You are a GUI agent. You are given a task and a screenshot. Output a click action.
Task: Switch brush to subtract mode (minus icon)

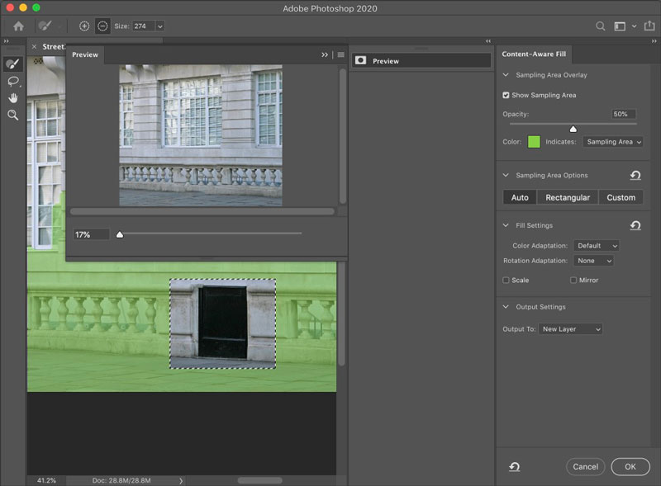[102, 26]
